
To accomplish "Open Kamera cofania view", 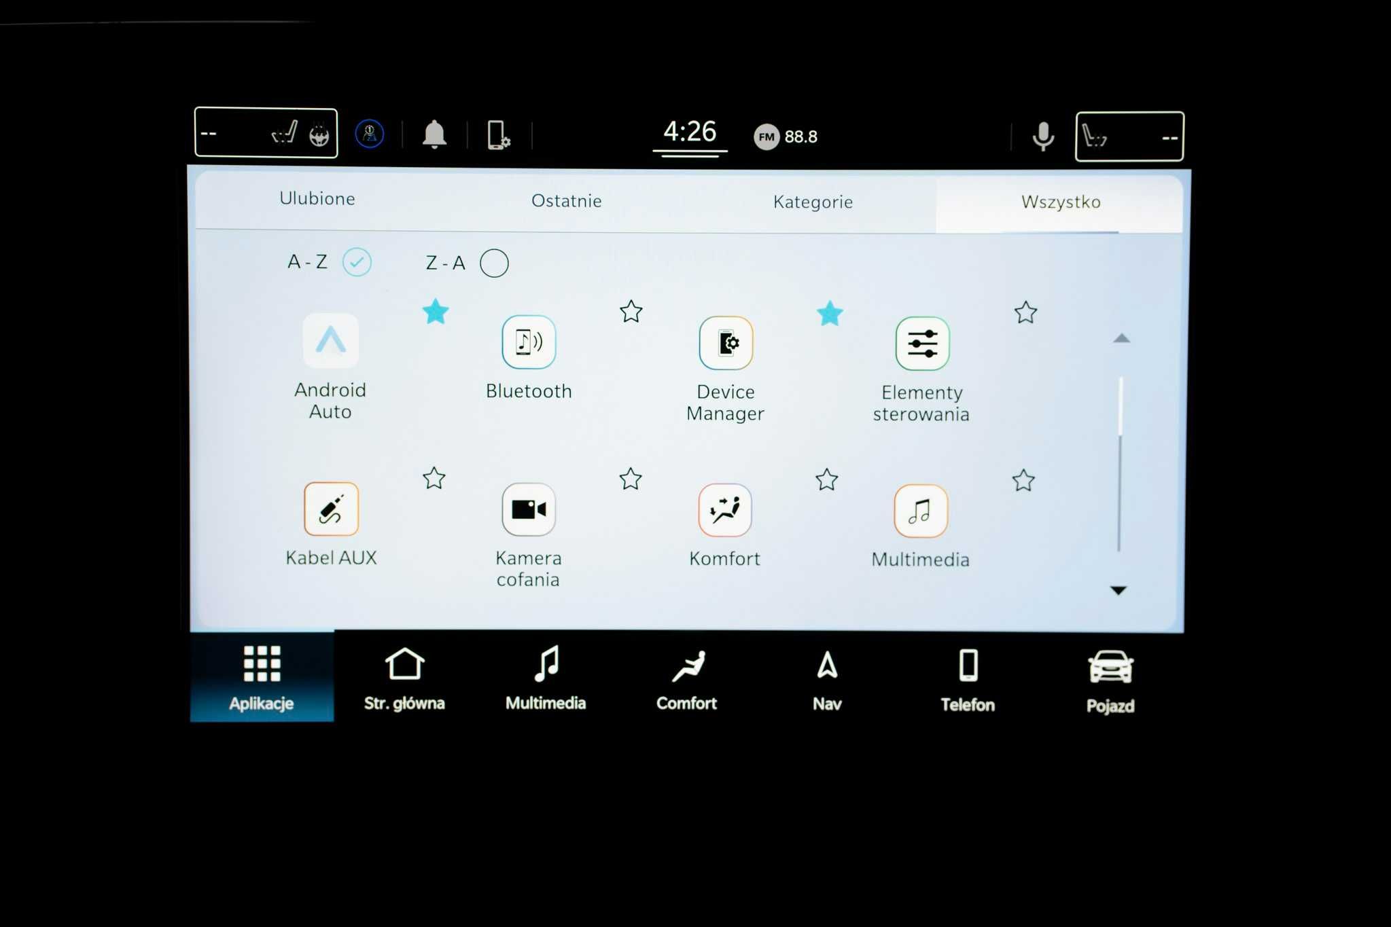I will click(529, 509).
